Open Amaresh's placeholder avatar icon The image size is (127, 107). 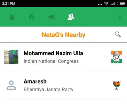point(11,85)
